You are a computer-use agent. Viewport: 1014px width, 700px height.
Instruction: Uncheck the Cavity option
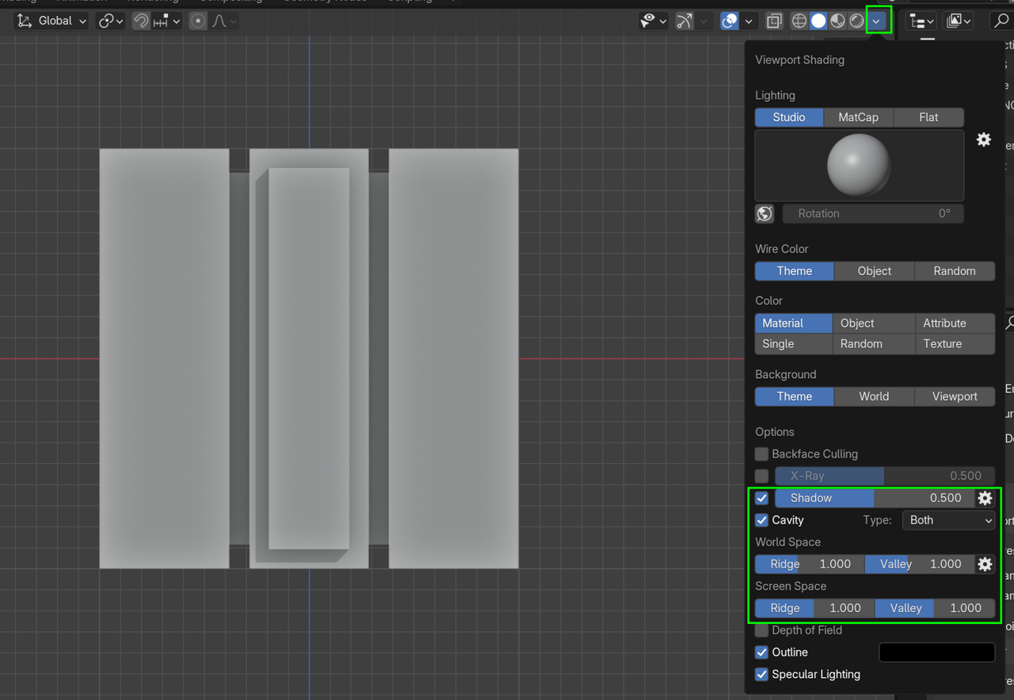[x=761, y=520]
